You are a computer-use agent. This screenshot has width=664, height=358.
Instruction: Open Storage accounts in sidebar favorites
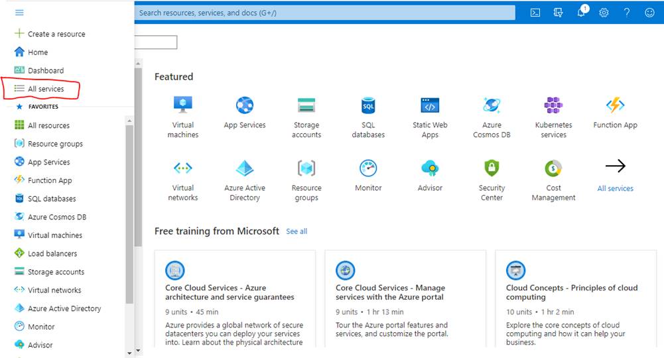coord(49,272)
